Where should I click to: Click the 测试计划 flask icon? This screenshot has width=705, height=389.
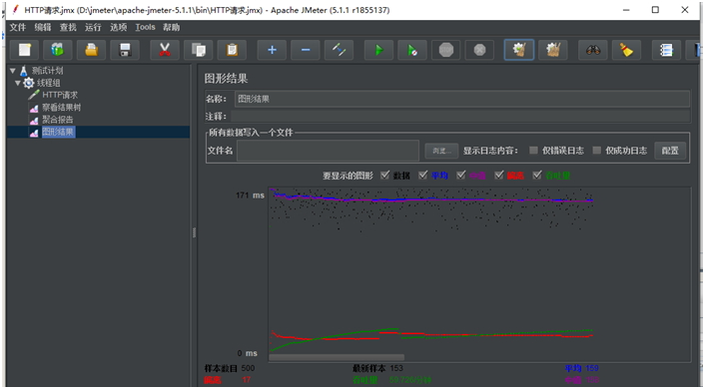24,71
